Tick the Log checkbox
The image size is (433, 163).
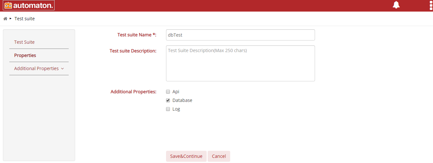[x=168, y=109]
